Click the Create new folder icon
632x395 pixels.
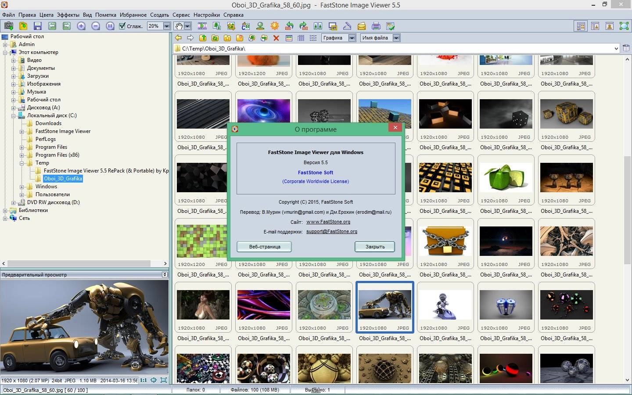pyautogui.click(x=240, y=38)
